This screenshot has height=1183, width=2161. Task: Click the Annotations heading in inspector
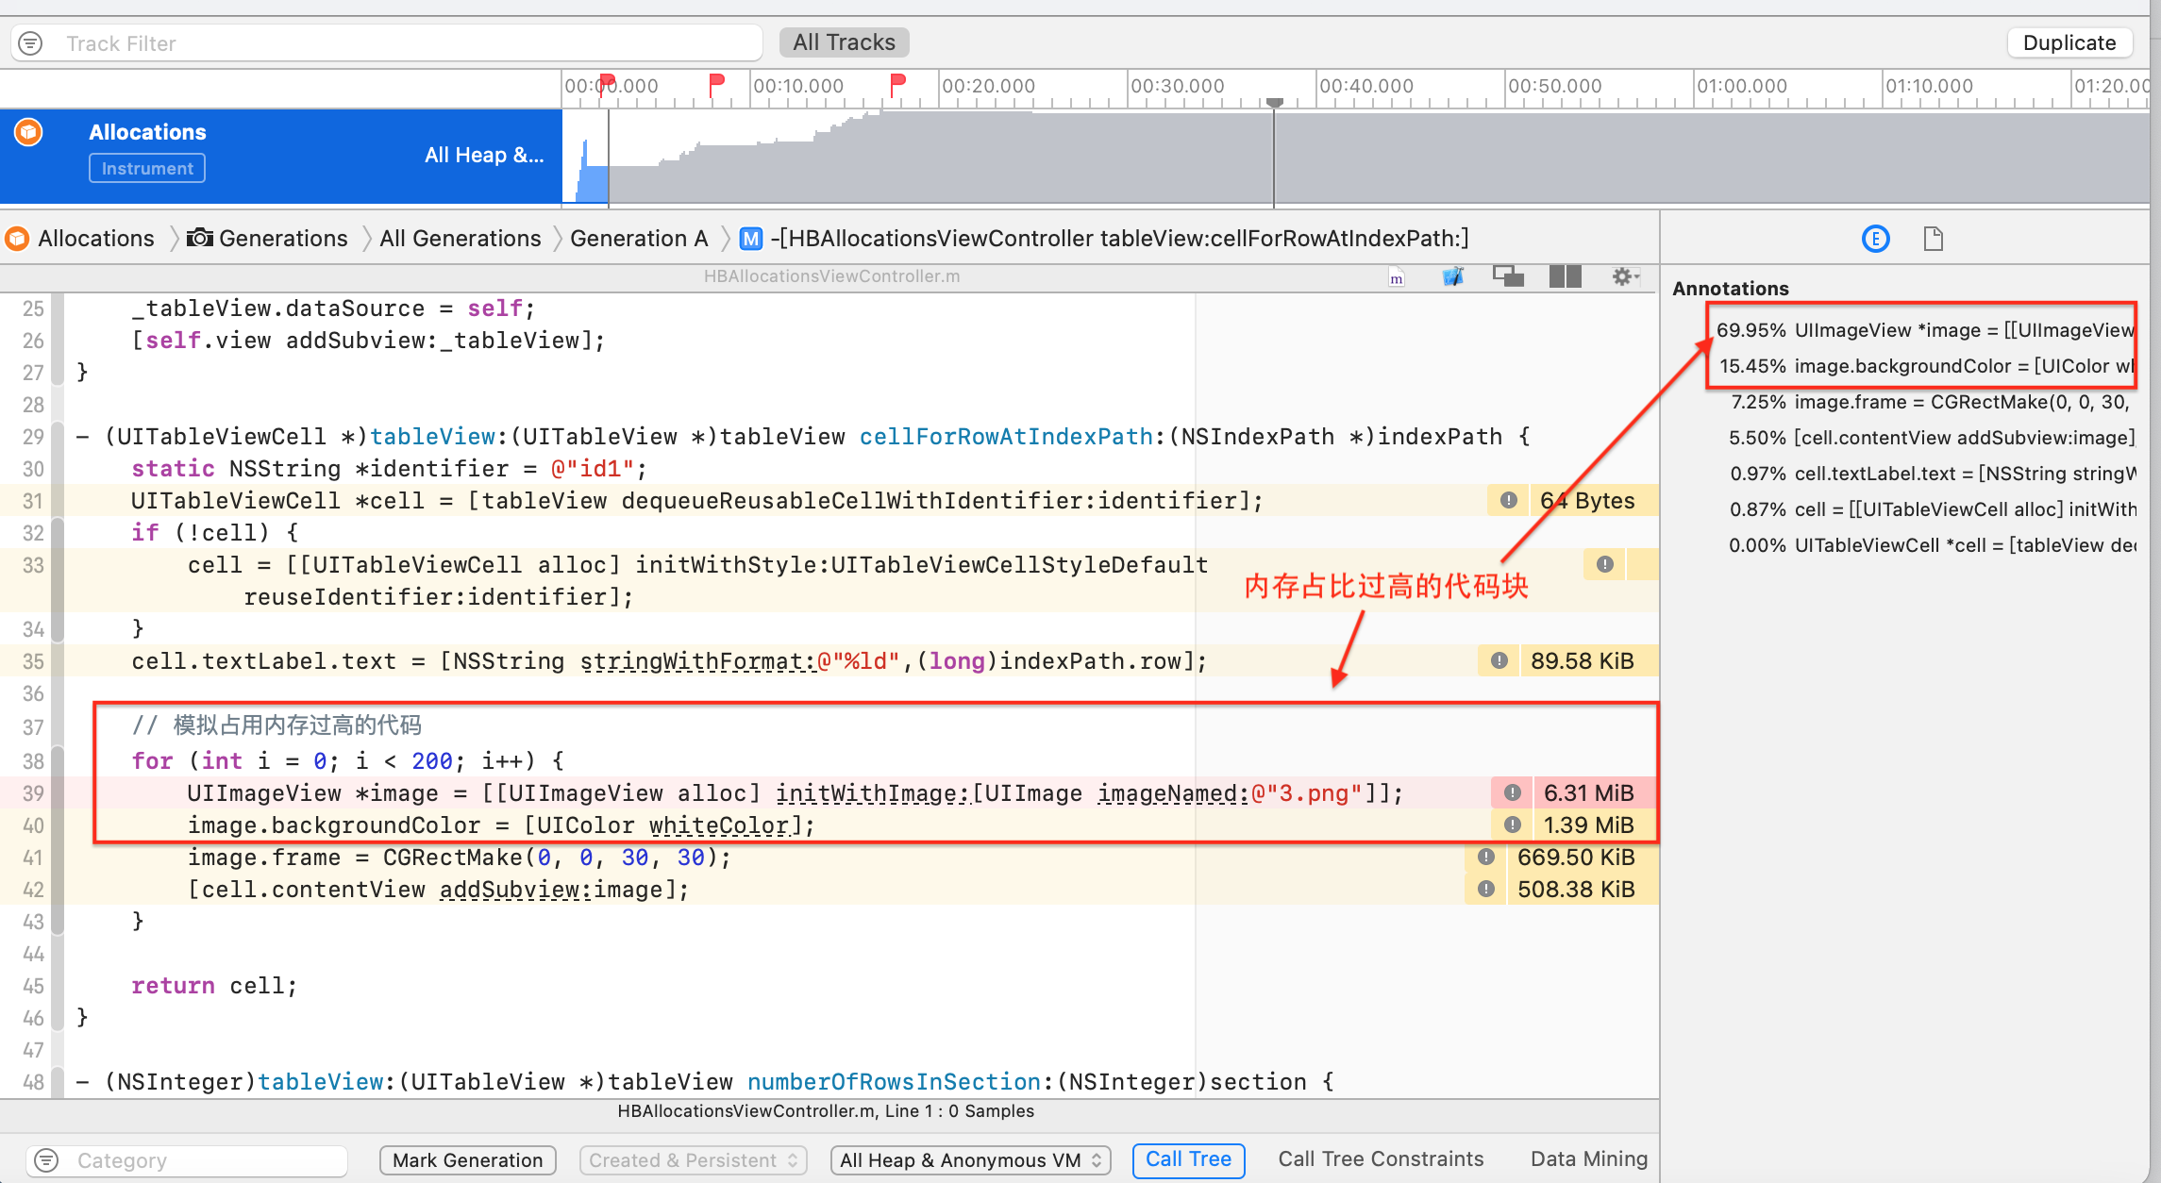(1731, 289)
